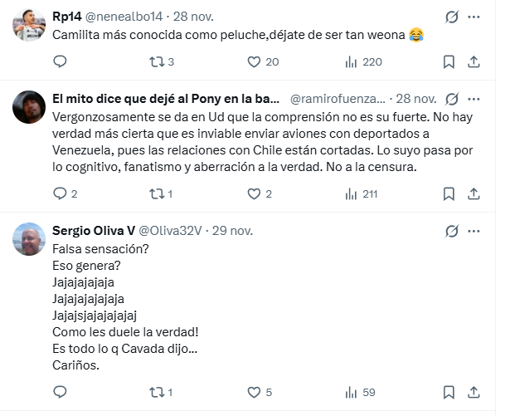The image size is (510, 416).
Task: Bookmark Sergio Oliva V's tweet
Action: (449, 392)
